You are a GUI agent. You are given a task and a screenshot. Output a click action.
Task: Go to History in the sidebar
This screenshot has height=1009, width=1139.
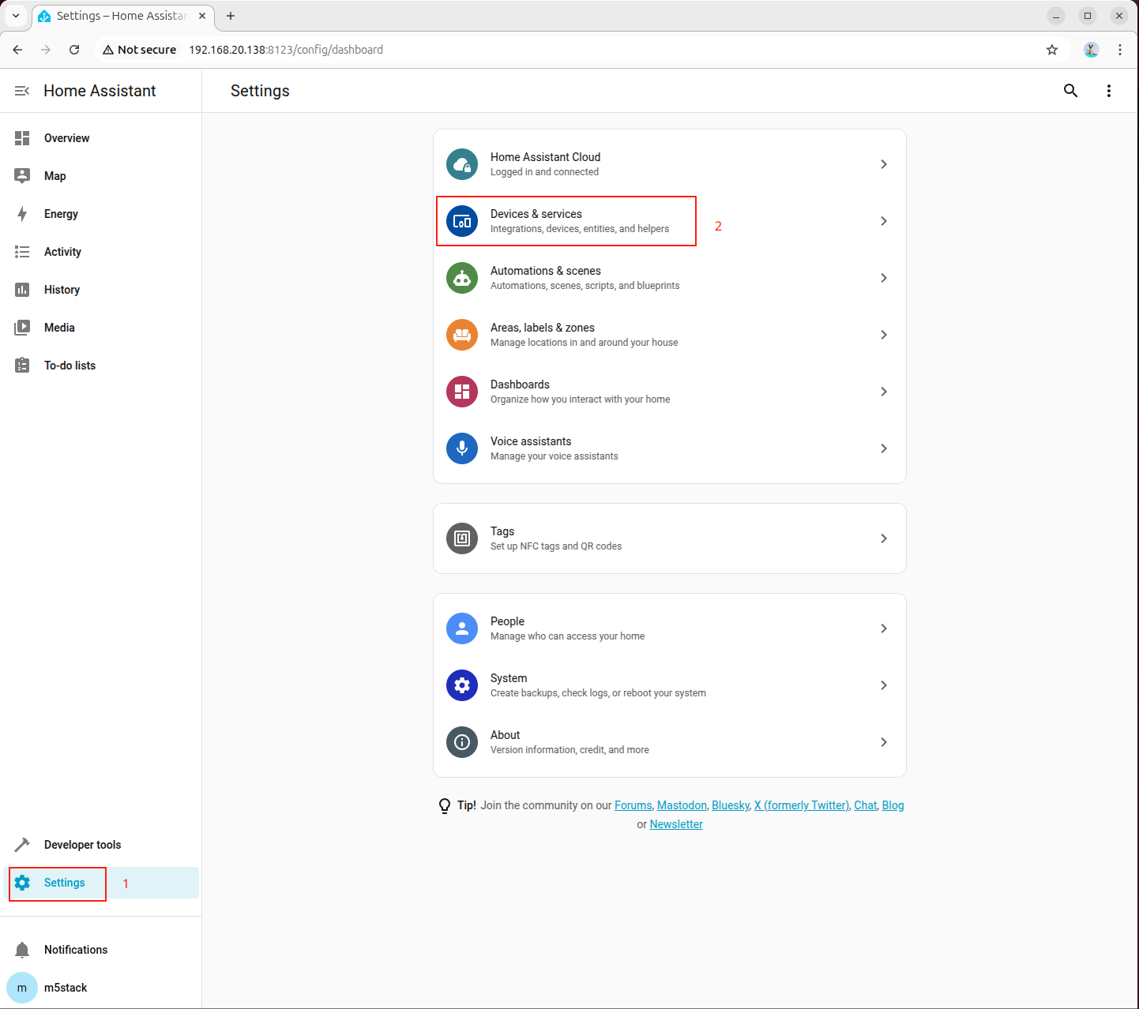62,290
